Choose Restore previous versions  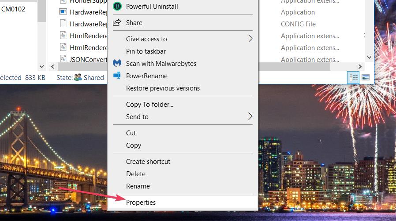point(163,88)
